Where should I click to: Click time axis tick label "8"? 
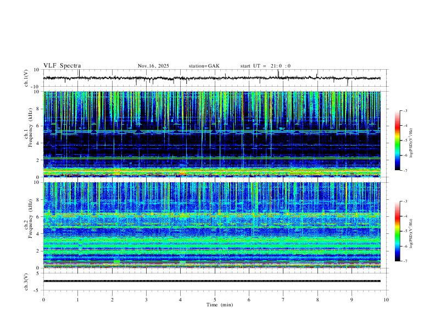tap(317, 300)
